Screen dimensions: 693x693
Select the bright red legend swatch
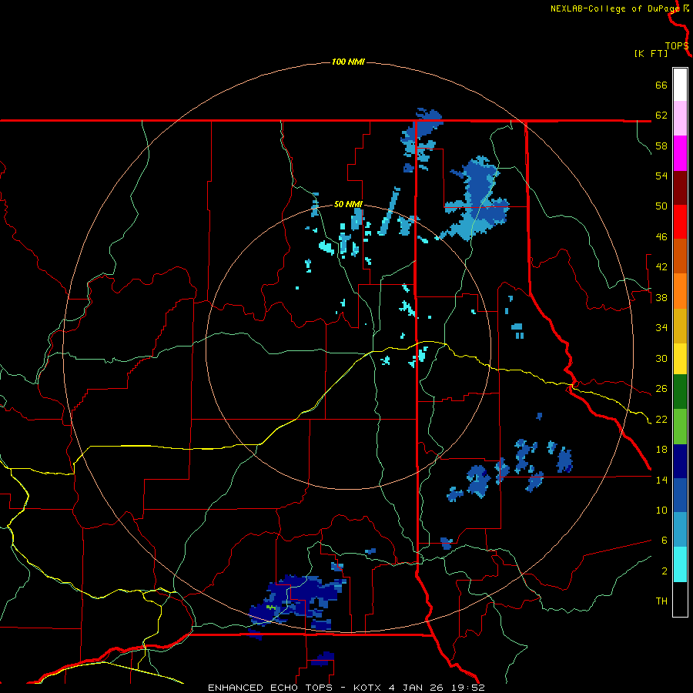(680, 222)
